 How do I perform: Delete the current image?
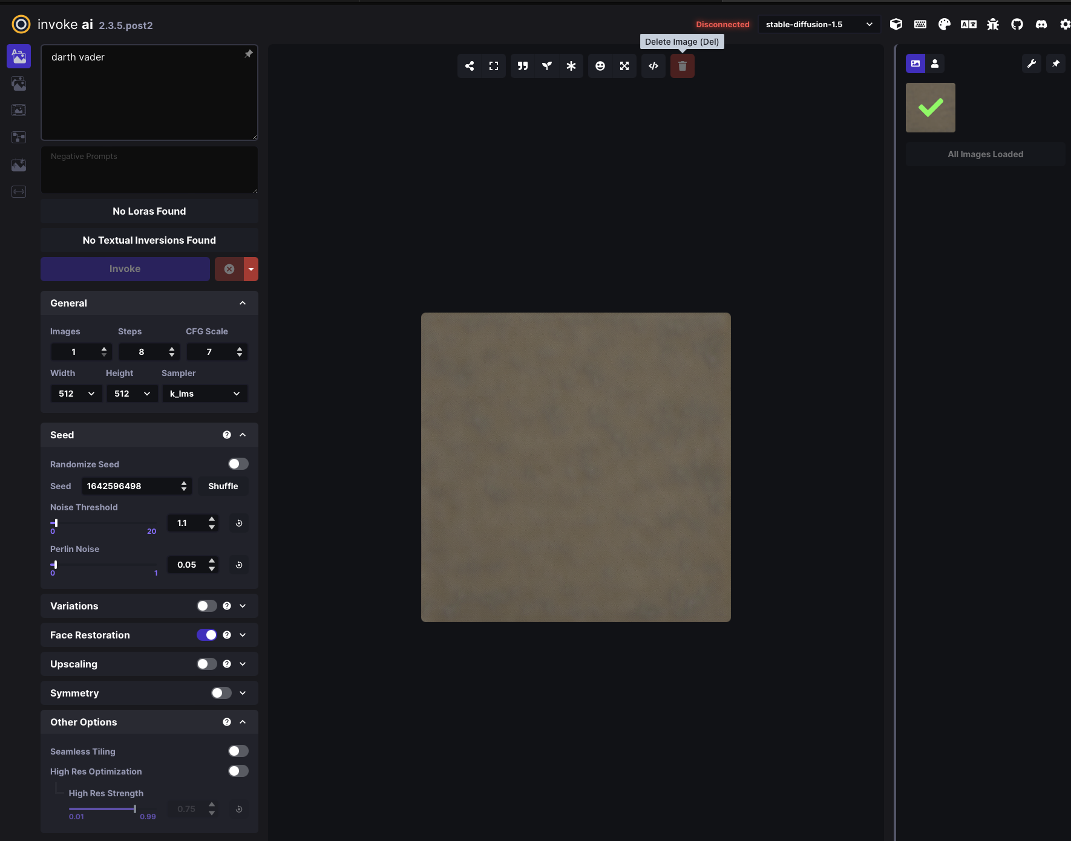pyautogui.click(x=682, y=66)
